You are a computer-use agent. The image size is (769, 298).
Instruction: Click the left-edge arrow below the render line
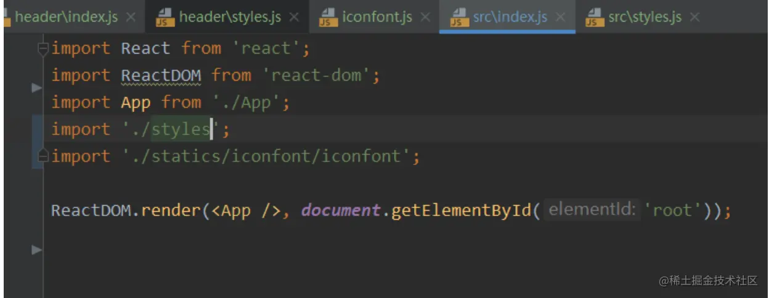point(37,250)
